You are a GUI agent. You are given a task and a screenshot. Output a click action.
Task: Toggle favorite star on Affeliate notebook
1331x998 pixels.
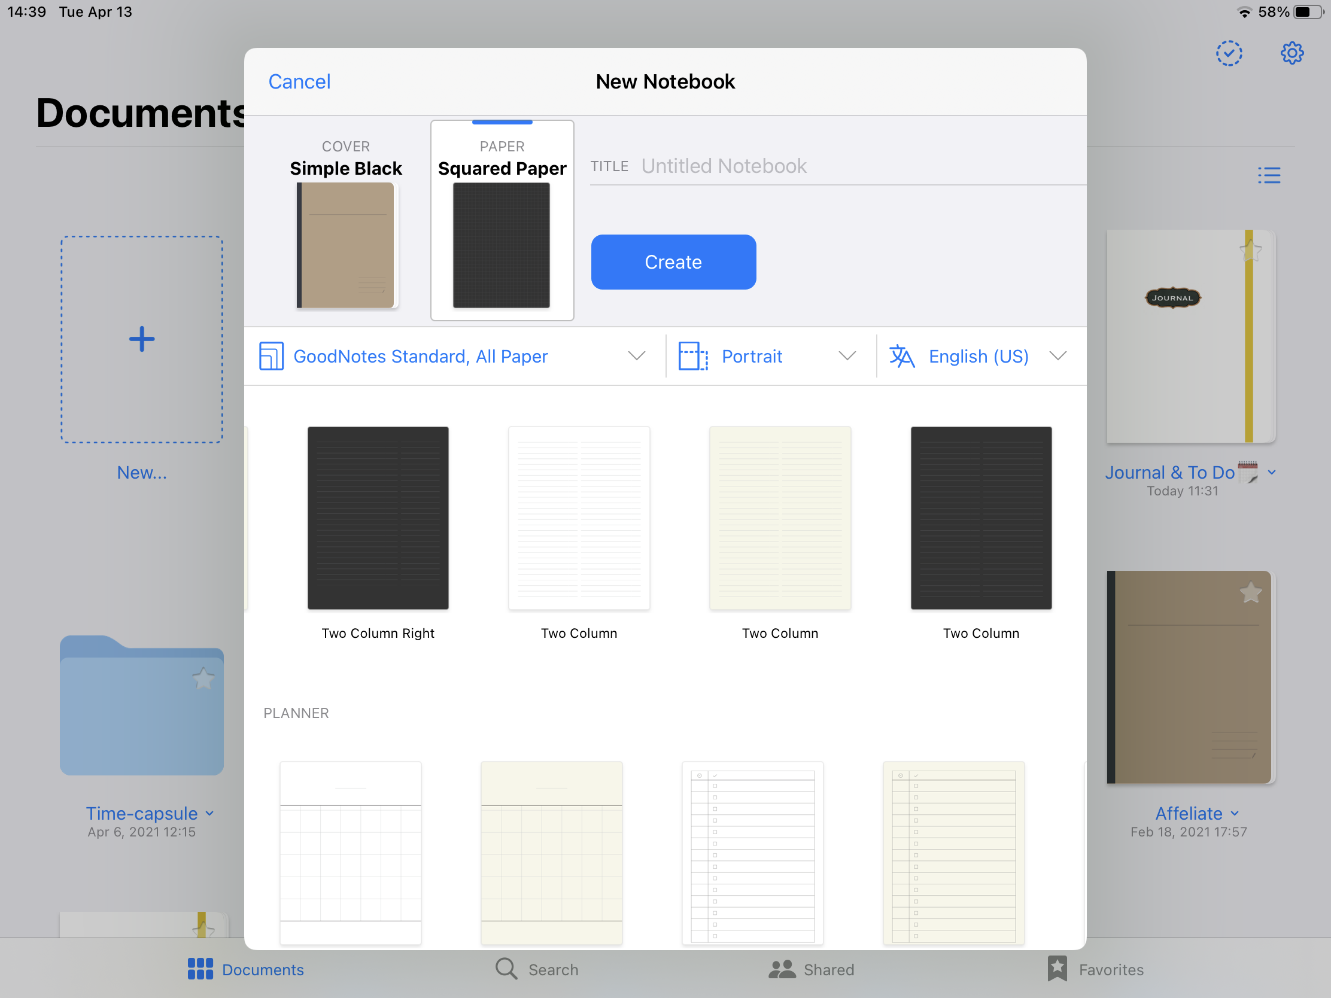point(1250,592)
